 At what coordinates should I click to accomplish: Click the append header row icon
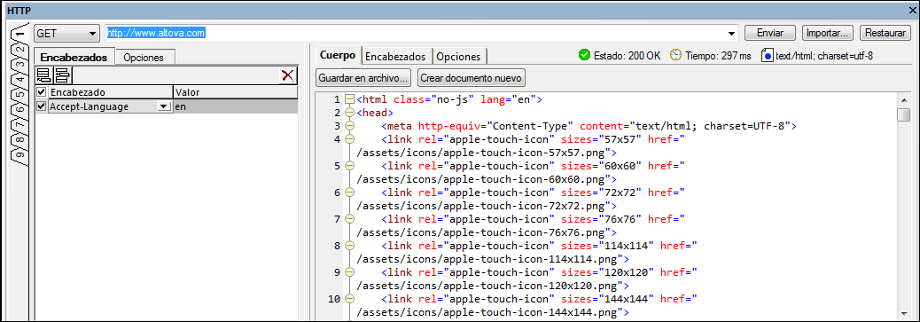tap(44, 75)
